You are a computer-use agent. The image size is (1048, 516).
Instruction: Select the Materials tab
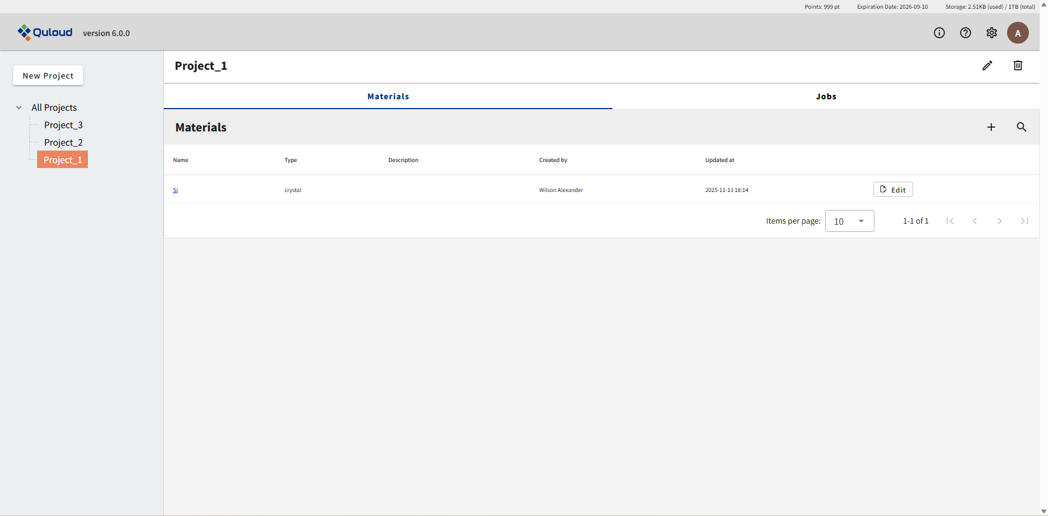coord(388,97)
